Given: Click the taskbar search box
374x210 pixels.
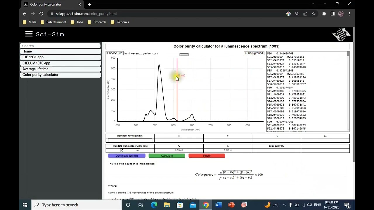Looking at the screenshot, I should coord(77,205).
